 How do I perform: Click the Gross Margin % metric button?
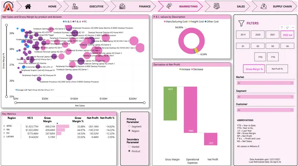coord(254,69)
